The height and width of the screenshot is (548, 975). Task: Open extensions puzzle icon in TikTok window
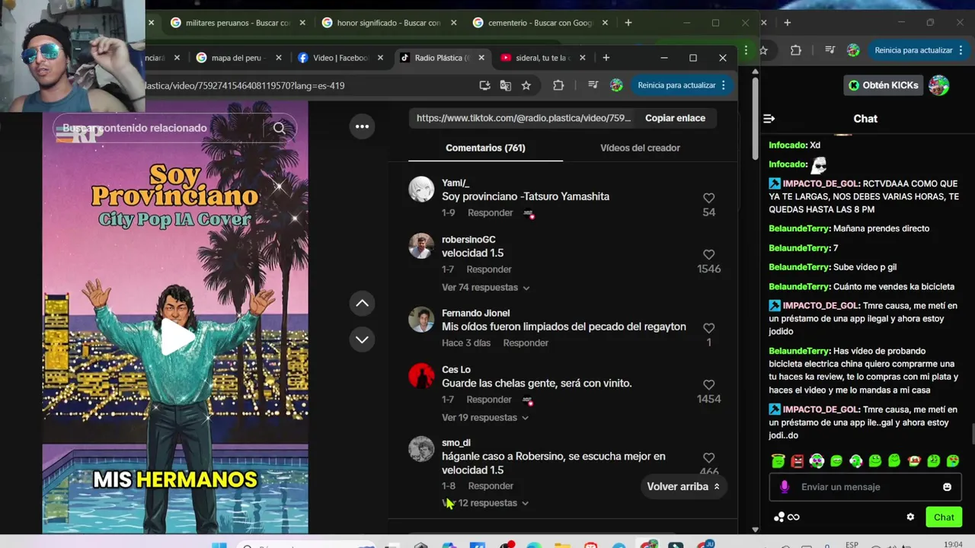[x=558, y=85]
